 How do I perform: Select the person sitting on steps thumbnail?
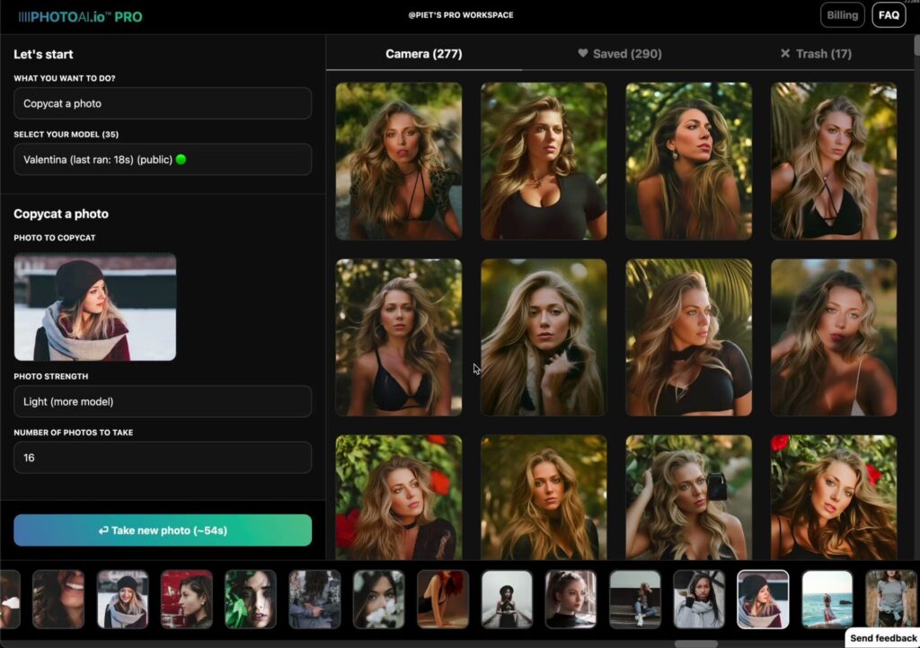(635, 599)
